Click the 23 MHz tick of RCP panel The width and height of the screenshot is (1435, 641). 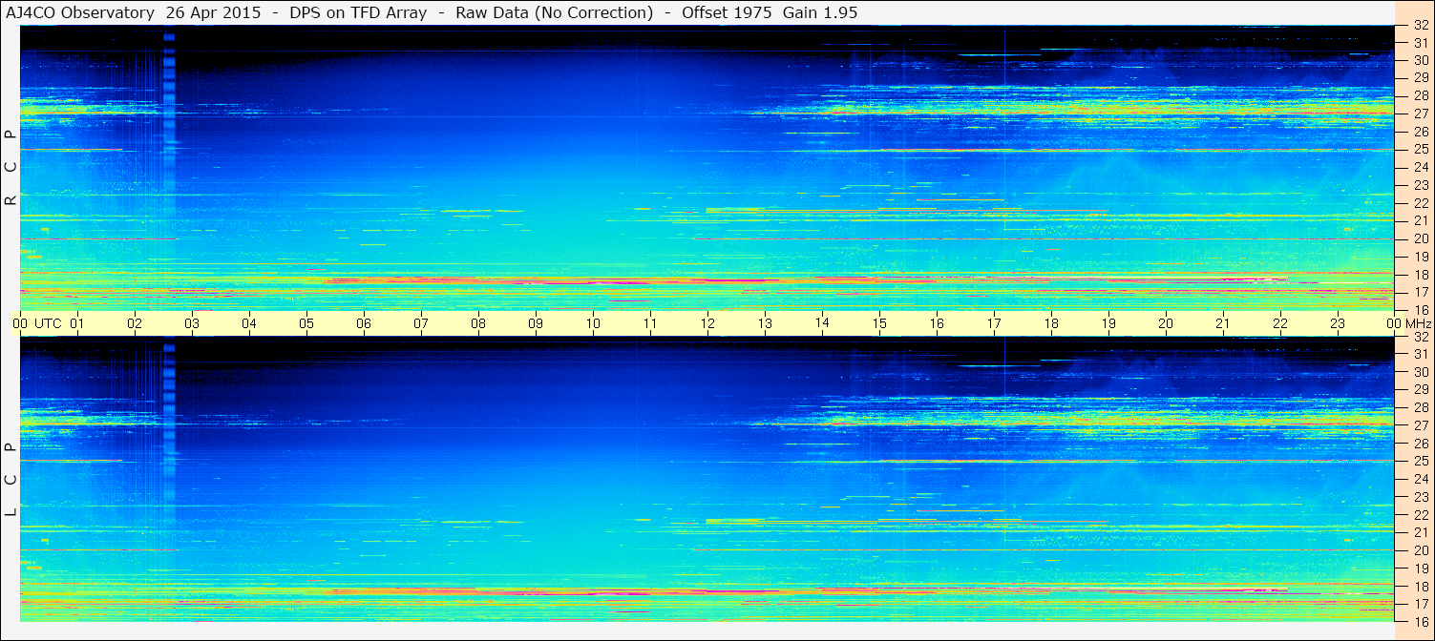pos(1420,185)
